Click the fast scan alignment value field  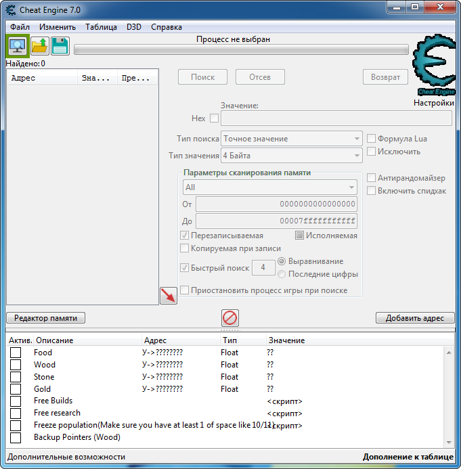(263, 267)
